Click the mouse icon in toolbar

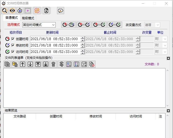click(46, 11)
